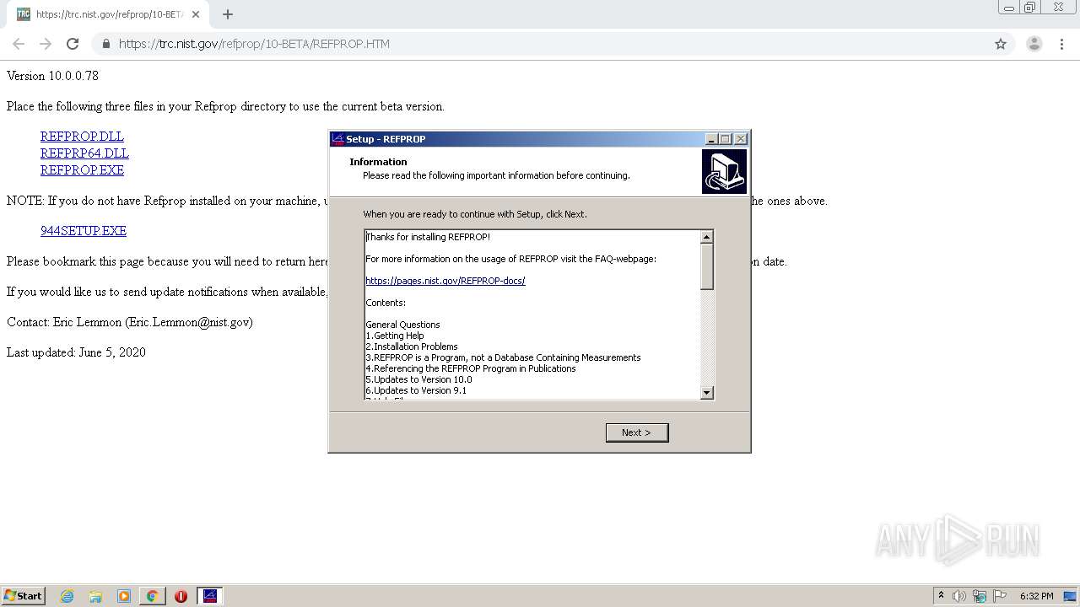Download 944SETUP.EXE link

[84, 231]
